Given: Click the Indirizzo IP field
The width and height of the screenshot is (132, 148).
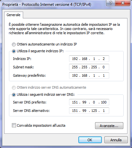Looking at the screenshot, I should [89, 59].
